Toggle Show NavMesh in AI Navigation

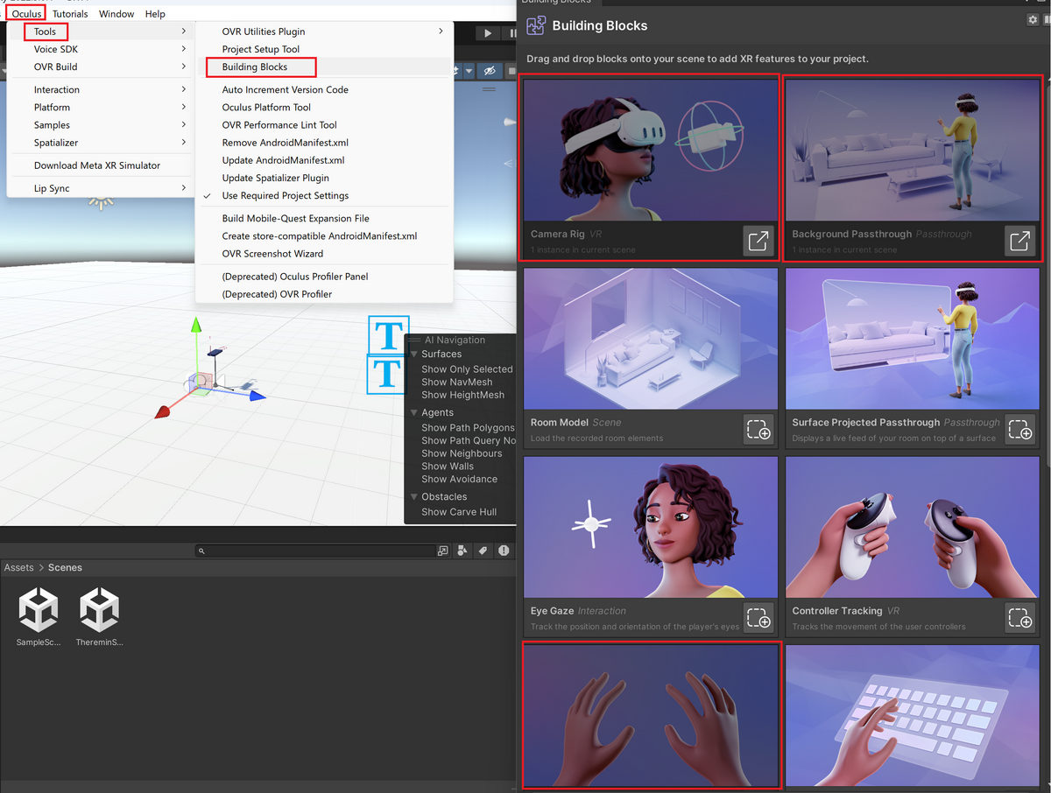456,382
